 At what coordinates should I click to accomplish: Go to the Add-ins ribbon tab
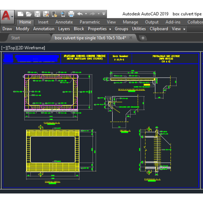[173, 22]
